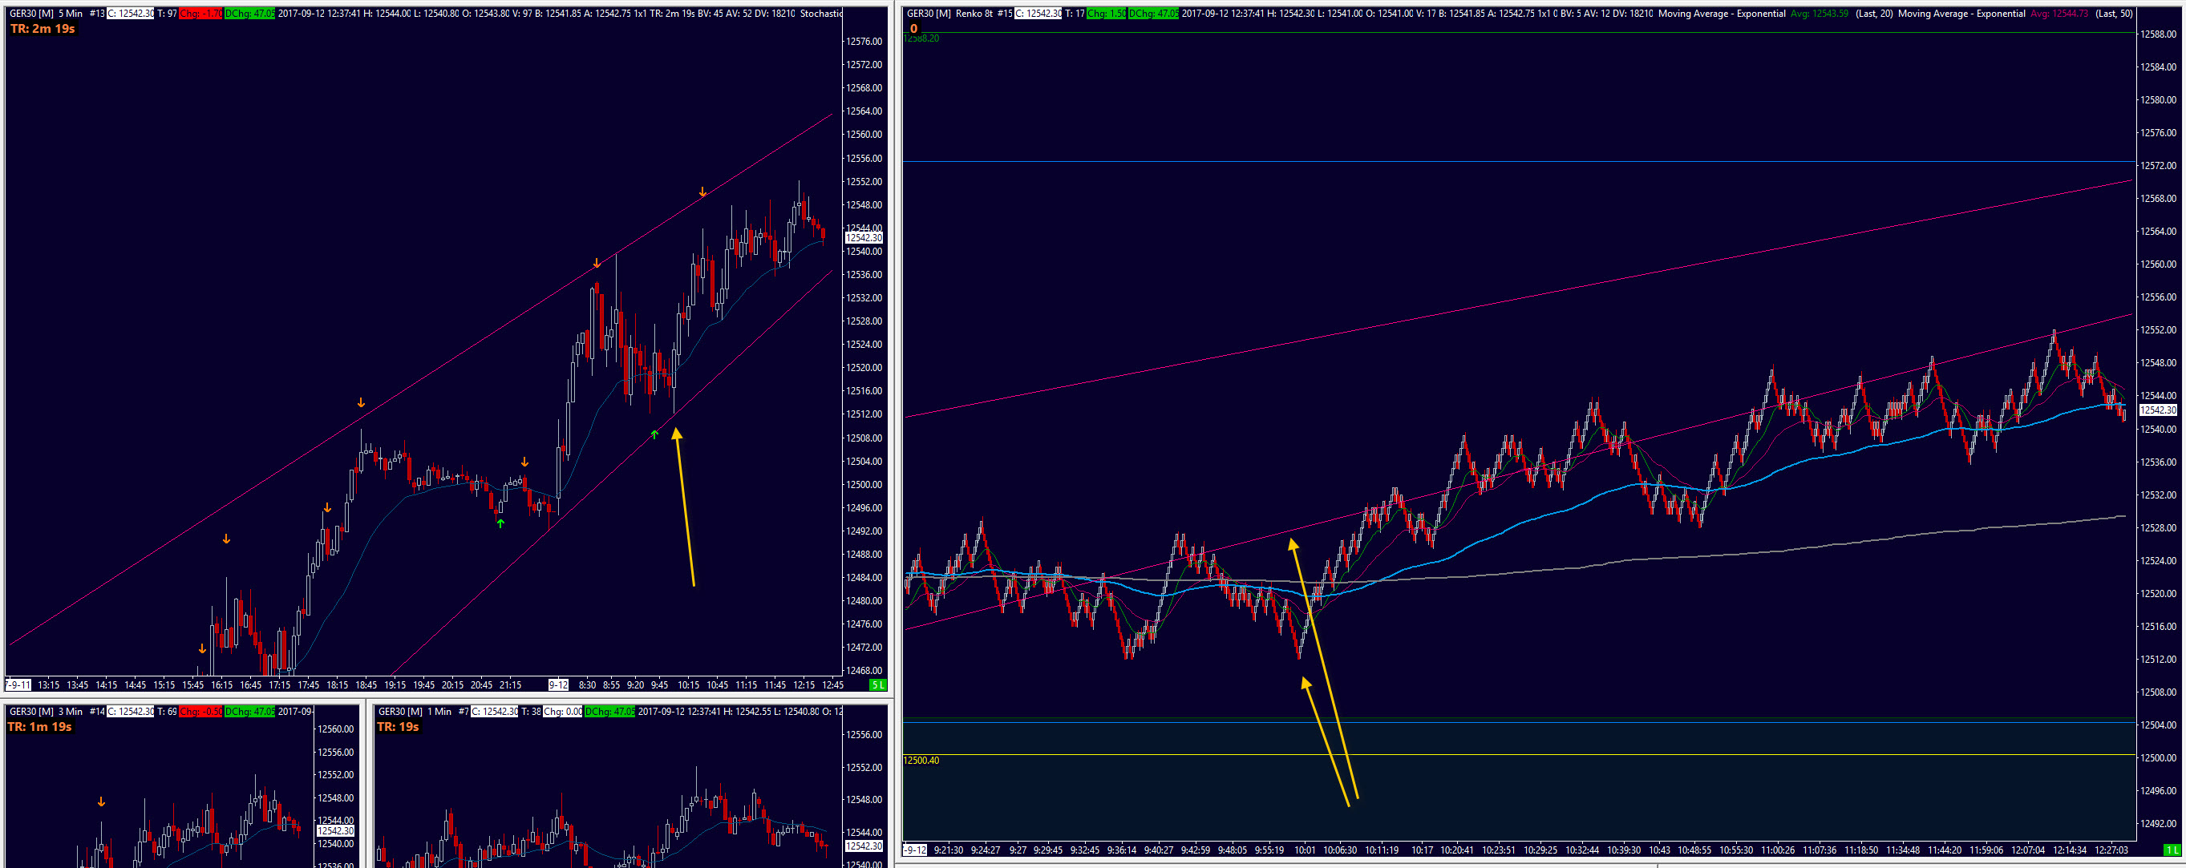Click orange down arrow in 3 Min chart

(101, 801)
